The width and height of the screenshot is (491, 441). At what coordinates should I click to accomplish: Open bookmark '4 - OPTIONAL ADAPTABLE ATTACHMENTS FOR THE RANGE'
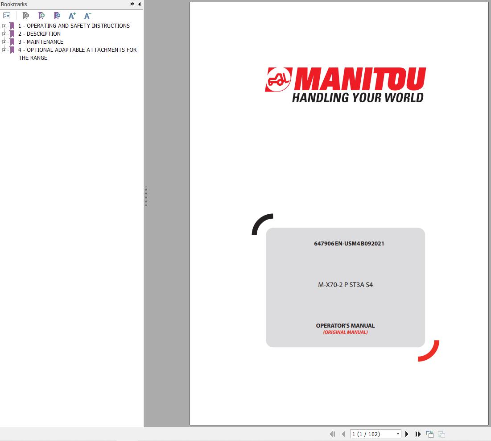77,54
